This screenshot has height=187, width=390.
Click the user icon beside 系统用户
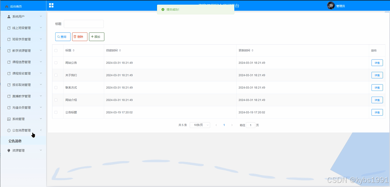pos(9,17)
